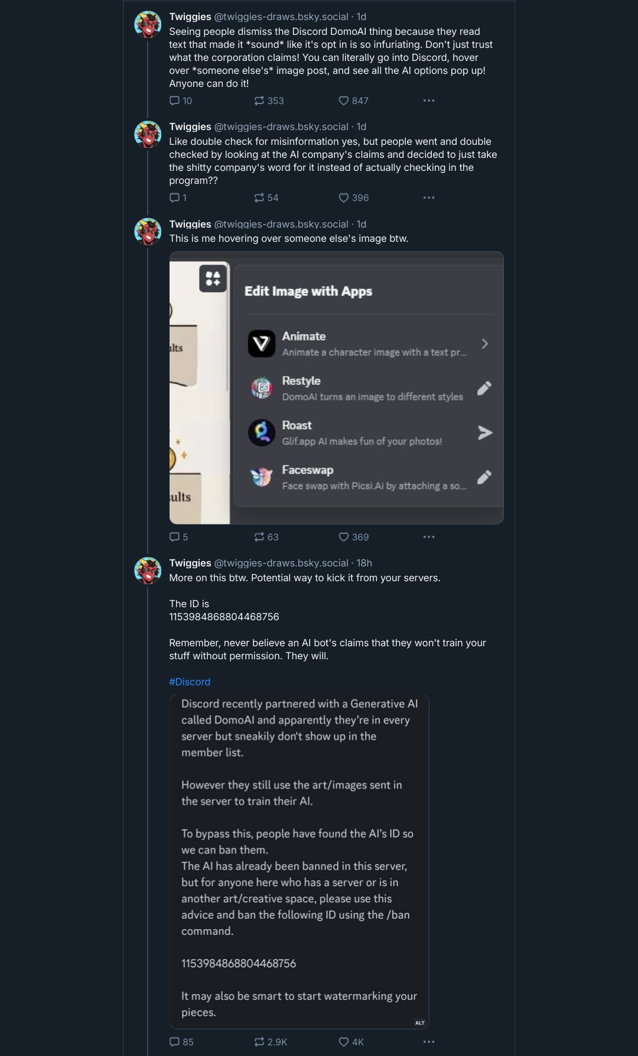Reply to the post with 10 comments
This screenshot has height=1056, width=638.
(x=181, y=101)
